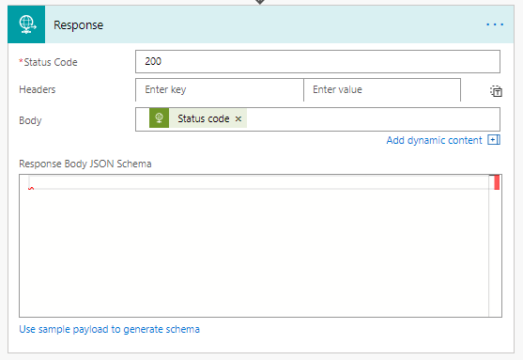Click the Response title text
Viewport: 523px width, 360px height.
78,25
